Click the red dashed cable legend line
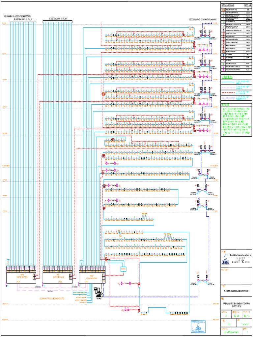The image size is (253, 337). (228, 92)
